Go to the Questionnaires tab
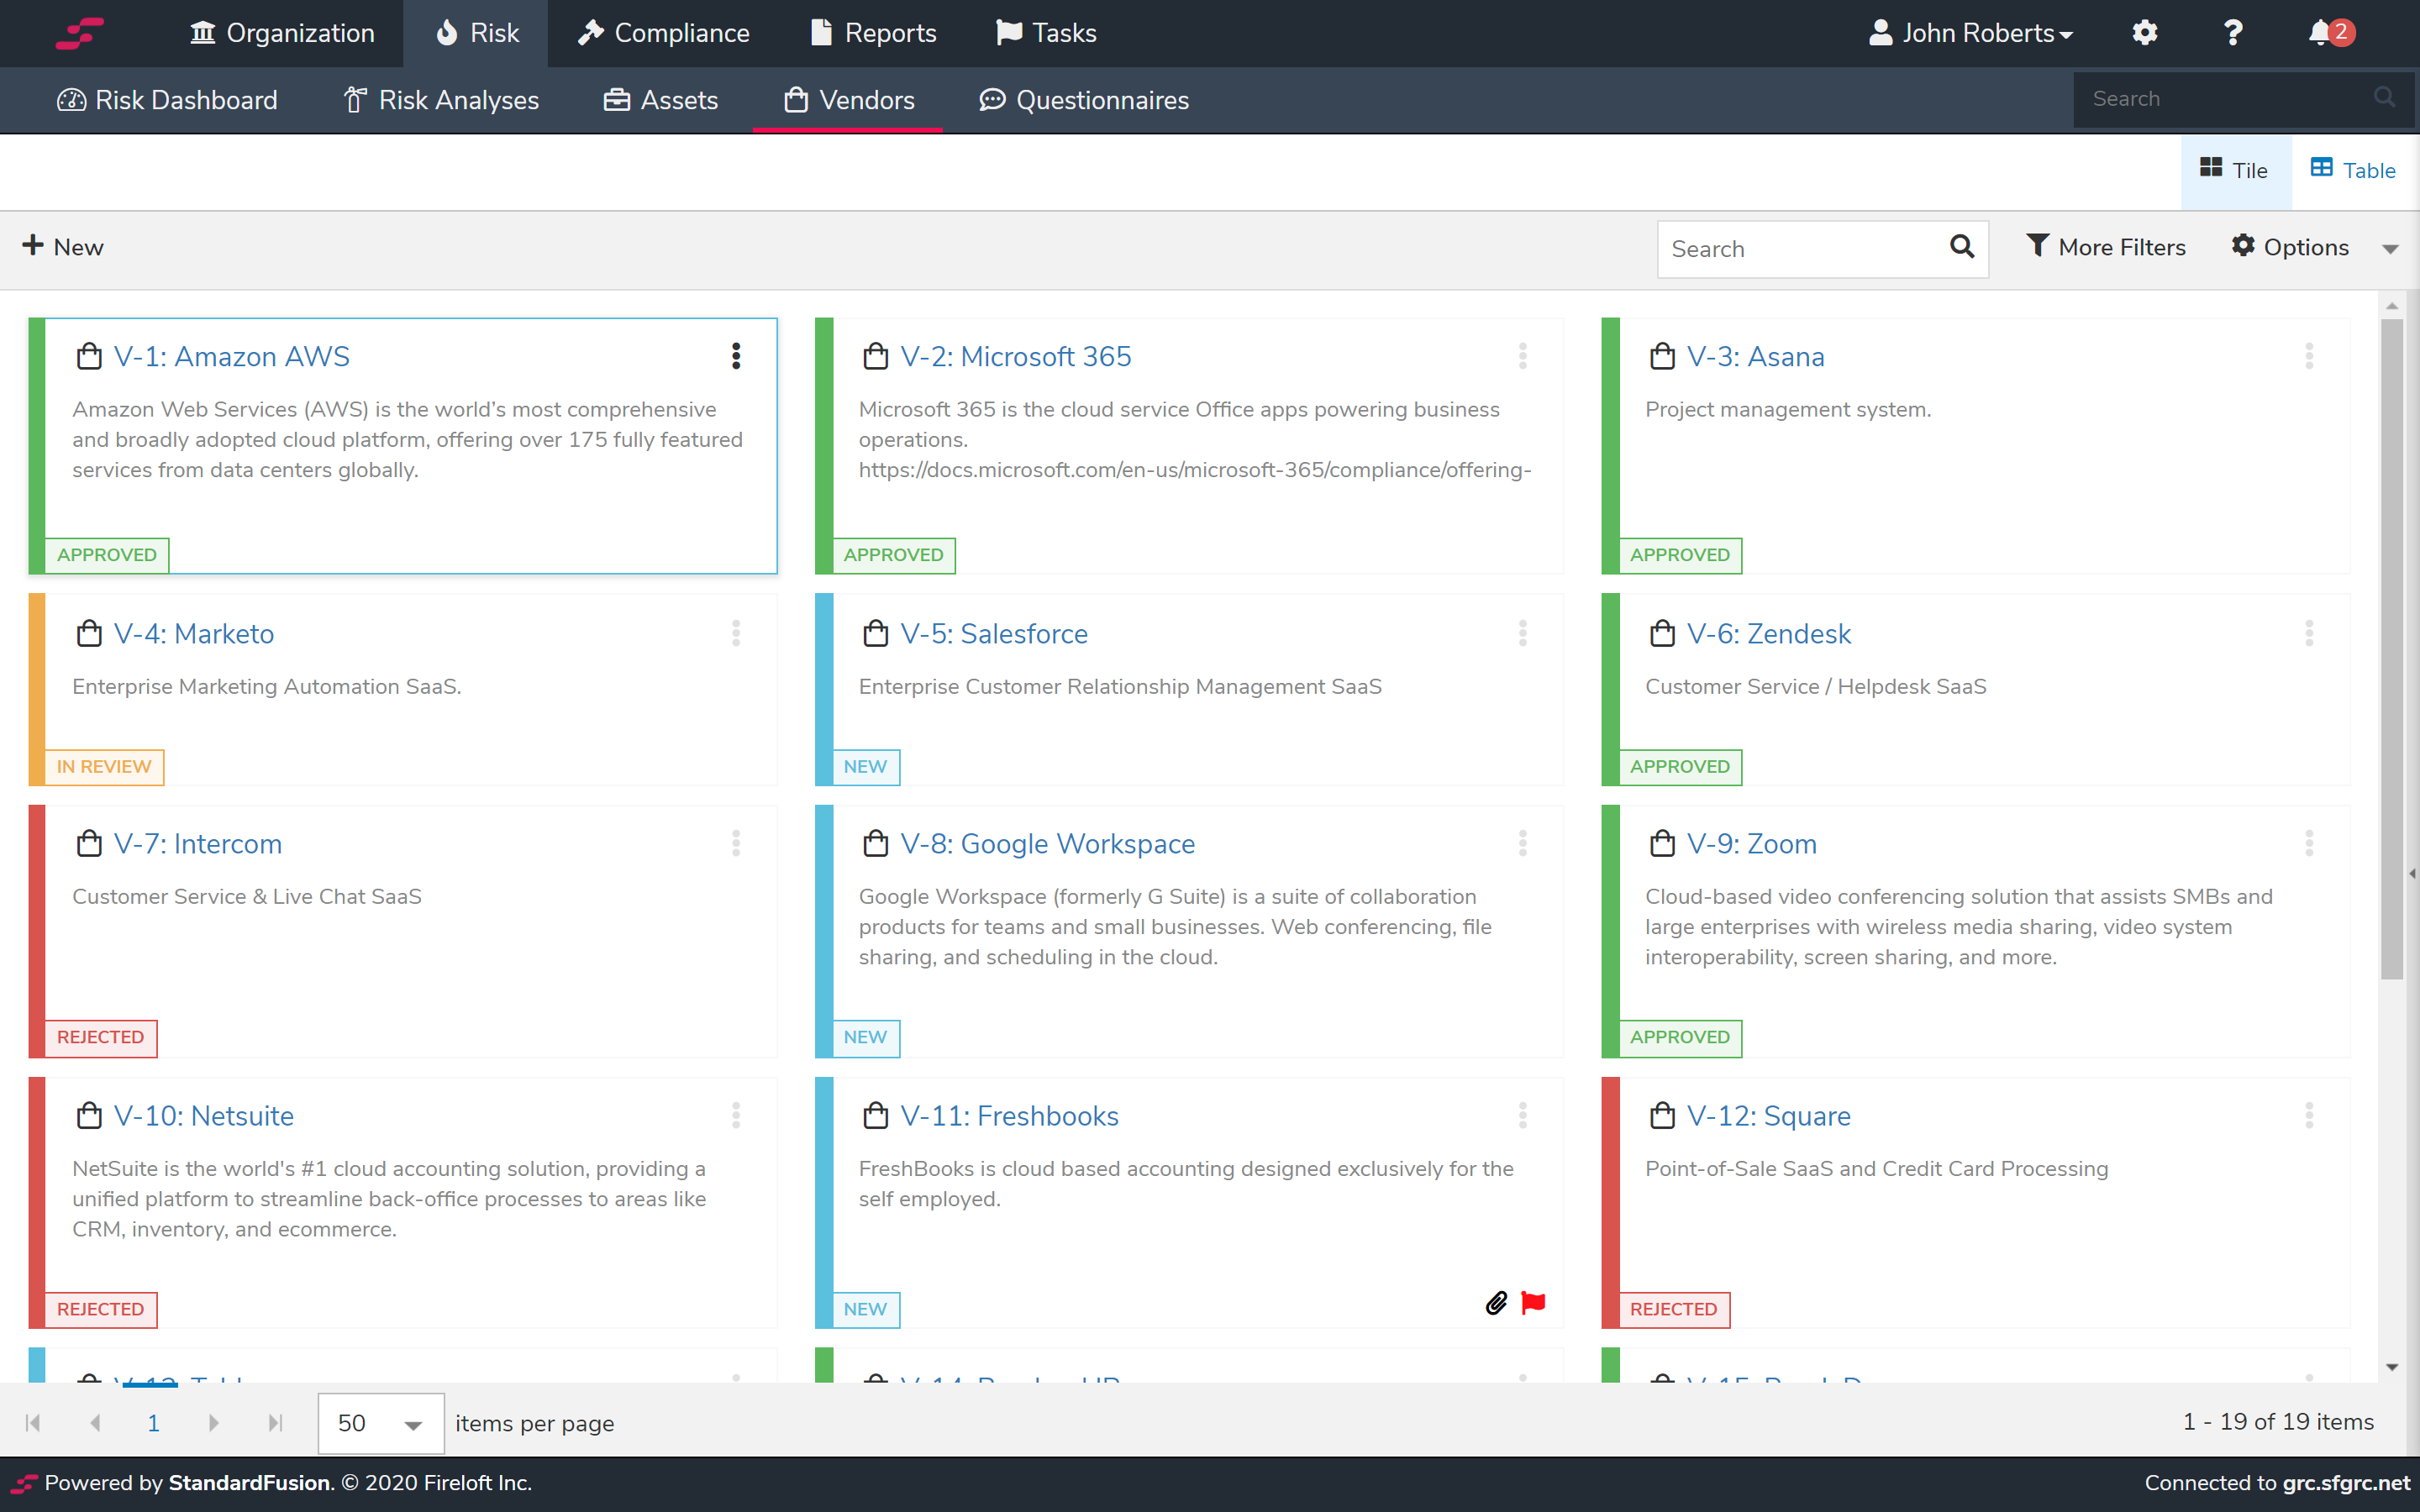Screen dimensions: 2420x1512 (x=1084, y=100)
